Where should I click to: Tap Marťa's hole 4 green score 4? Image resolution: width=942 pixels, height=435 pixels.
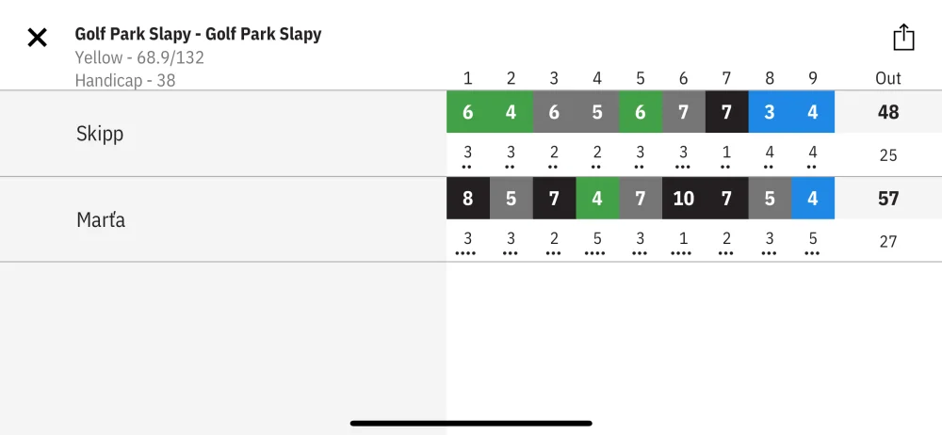pos(597,199)
